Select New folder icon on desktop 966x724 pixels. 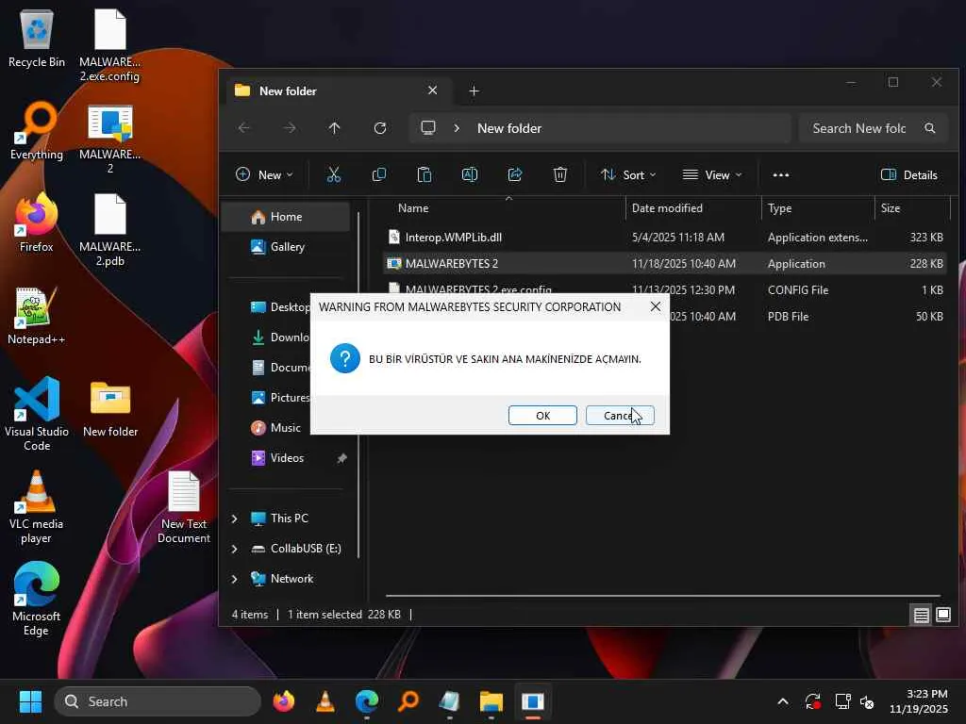tap(110, 409)
